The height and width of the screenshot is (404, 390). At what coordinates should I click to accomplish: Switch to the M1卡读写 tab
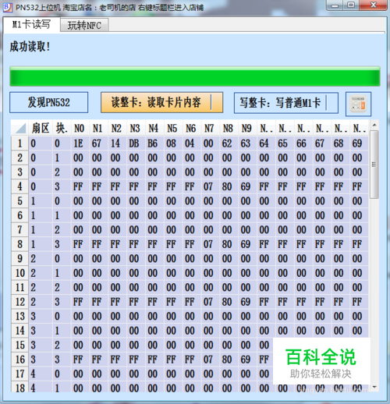click(31, 25)
